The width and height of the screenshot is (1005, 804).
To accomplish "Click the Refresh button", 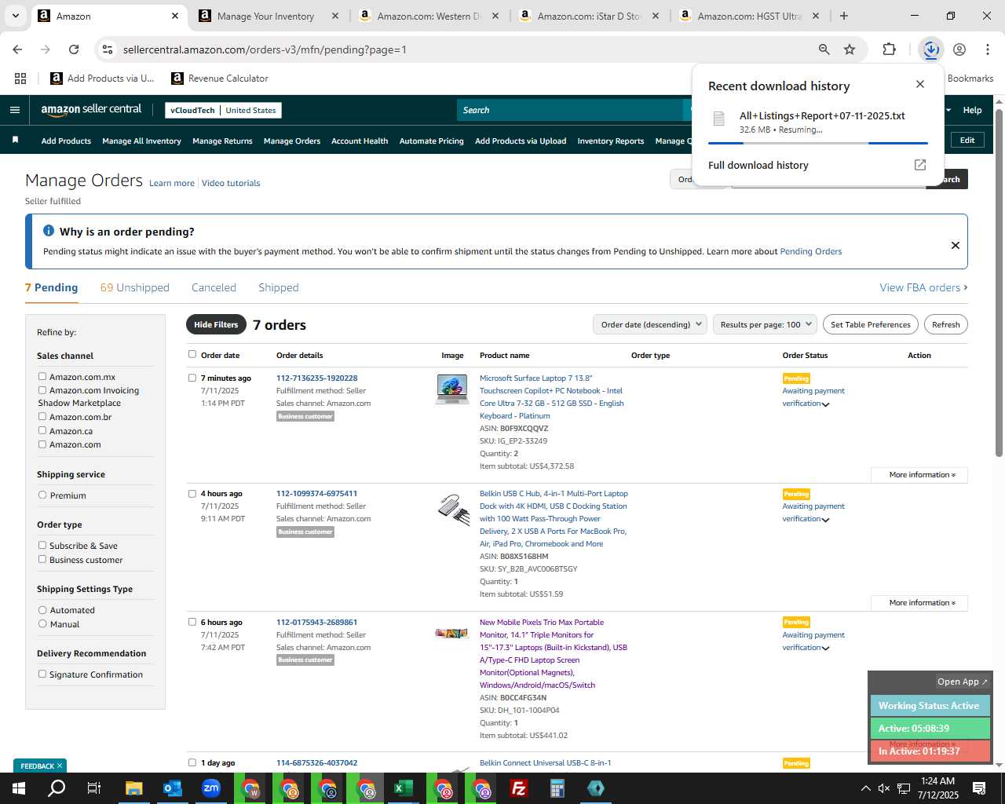I will click(x=946, y=324).
